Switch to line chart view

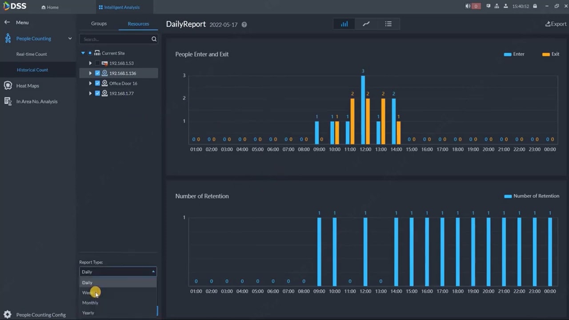click(x=366, y=24)
